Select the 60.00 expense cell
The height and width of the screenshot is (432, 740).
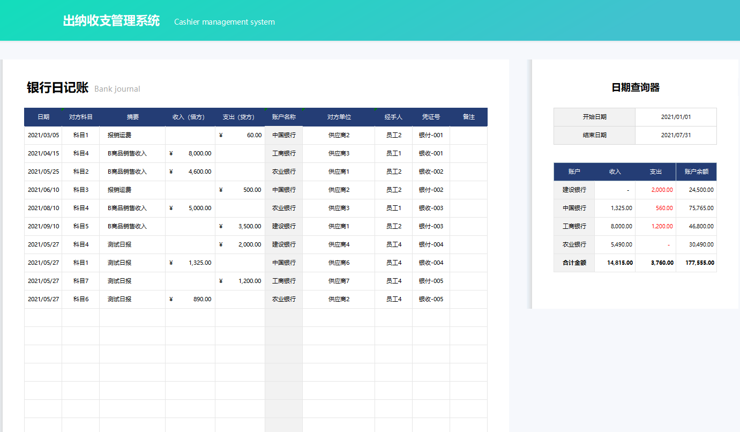(x=240, y=135)
